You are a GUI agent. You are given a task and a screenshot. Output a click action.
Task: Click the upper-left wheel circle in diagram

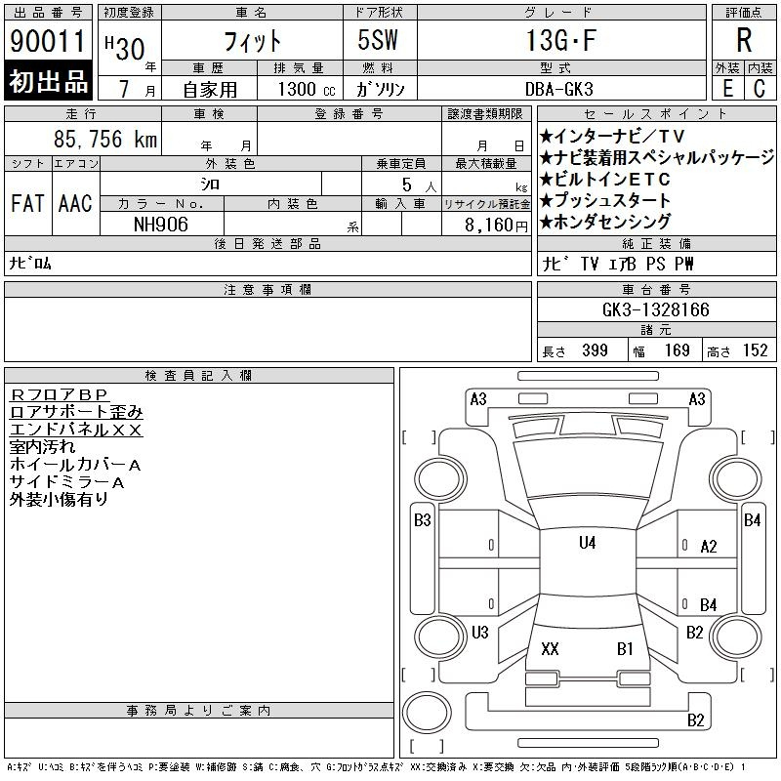435,479
